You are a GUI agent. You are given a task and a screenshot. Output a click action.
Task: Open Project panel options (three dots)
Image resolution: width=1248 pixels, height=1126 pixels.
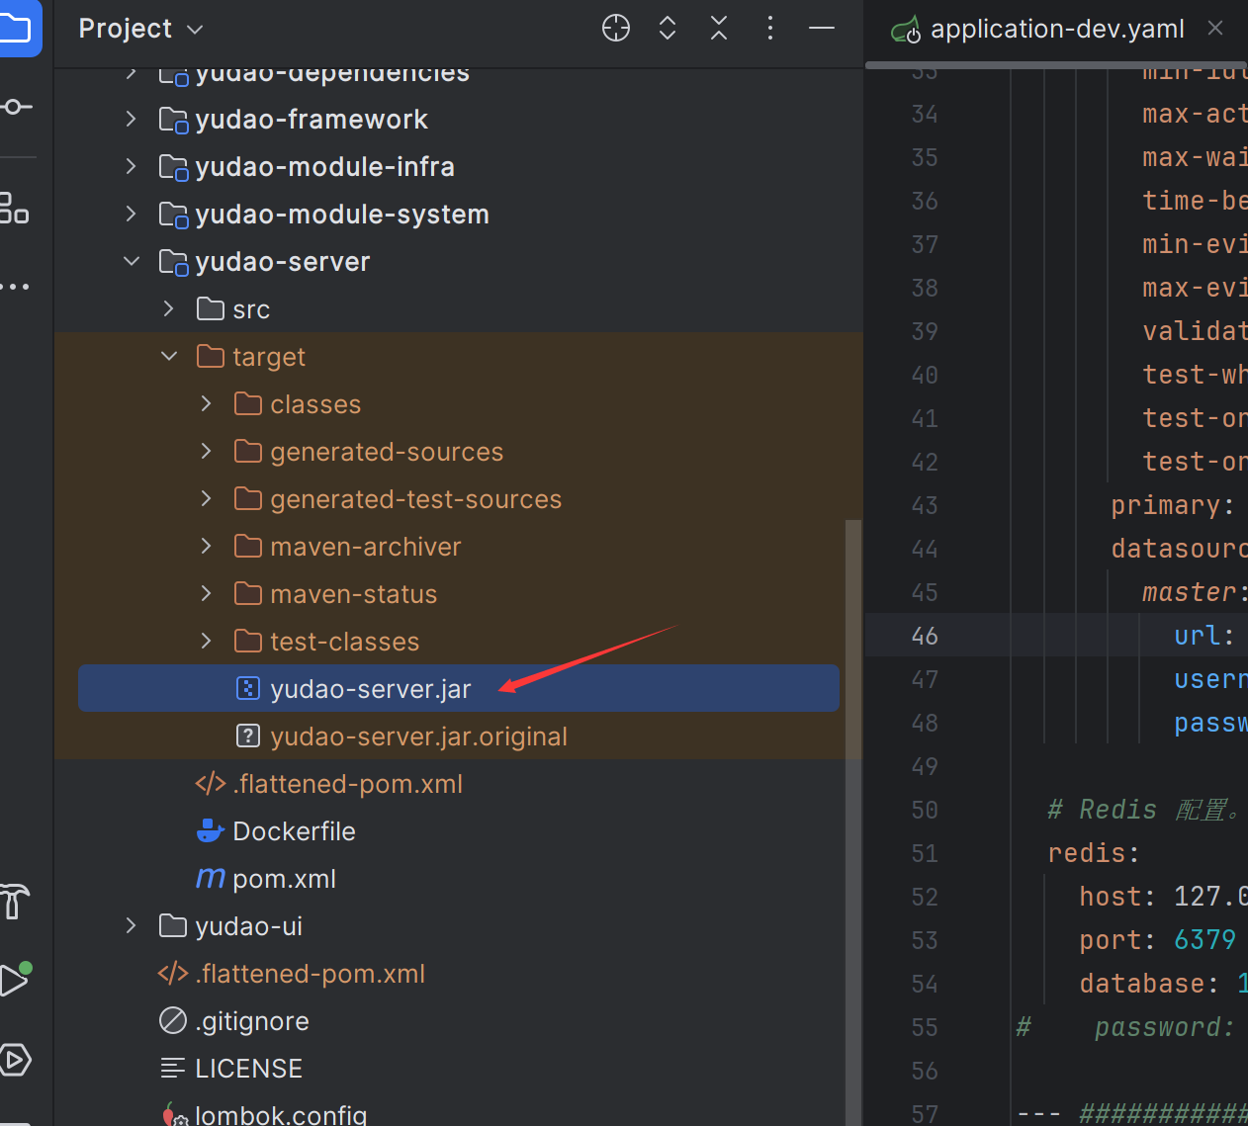pos(770,29)
